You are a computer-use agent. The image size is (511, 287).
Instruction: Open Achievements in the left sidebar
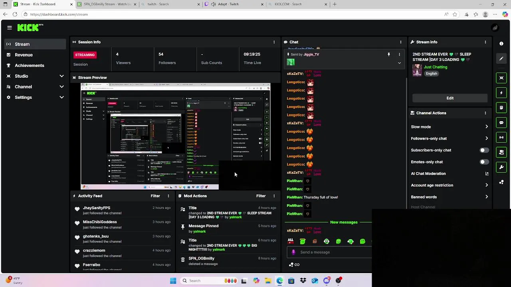coord(35,65)
